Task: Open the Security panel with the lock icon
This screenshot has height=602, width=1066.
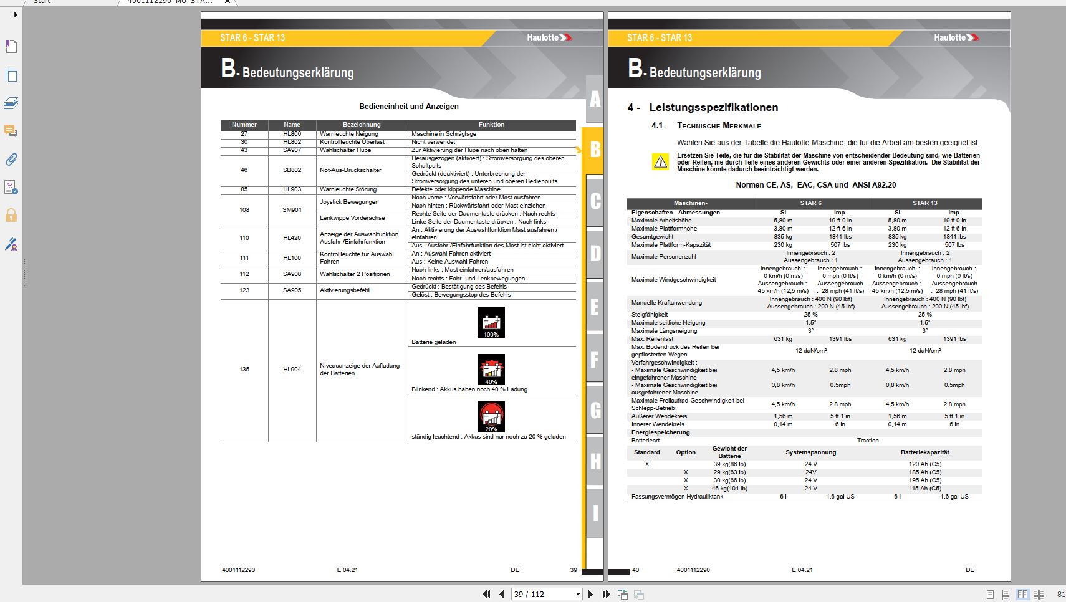Action: point(11,216)
